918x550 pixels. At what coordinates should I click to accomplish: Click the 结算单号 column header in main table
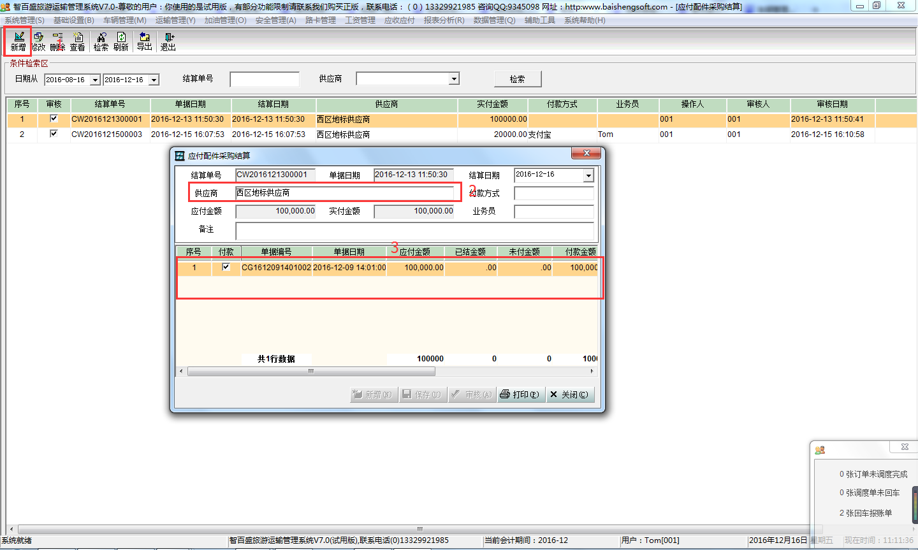coord(110,104)
